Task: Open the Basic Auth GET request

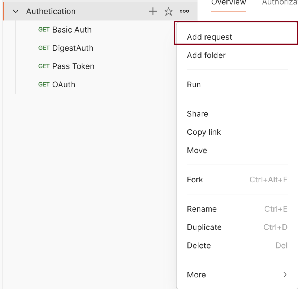Action: [x=72, y=30]
